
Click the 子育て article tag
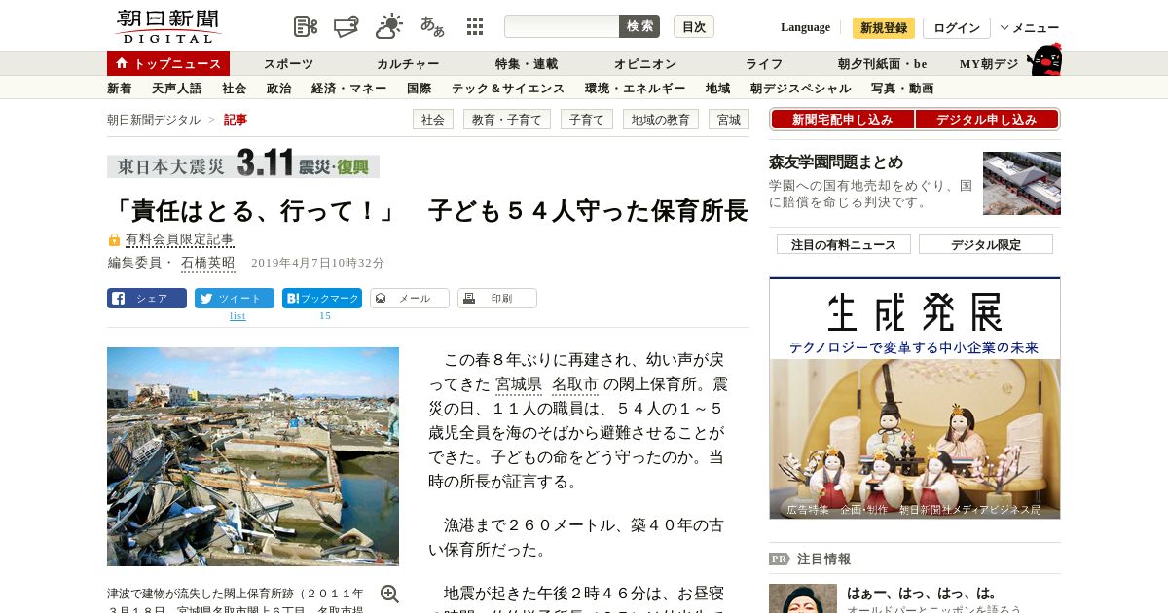[x=587, y=120]
